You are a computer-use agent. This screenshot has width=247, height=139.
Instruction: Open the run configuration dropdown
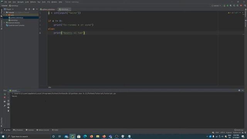[x=216, y=6]
